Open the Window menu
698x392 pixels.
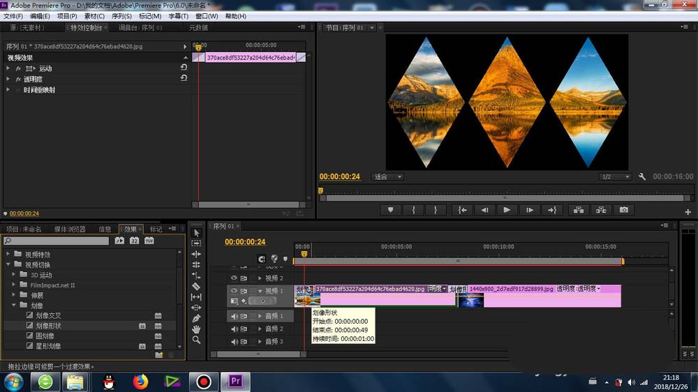click(207, 16)
